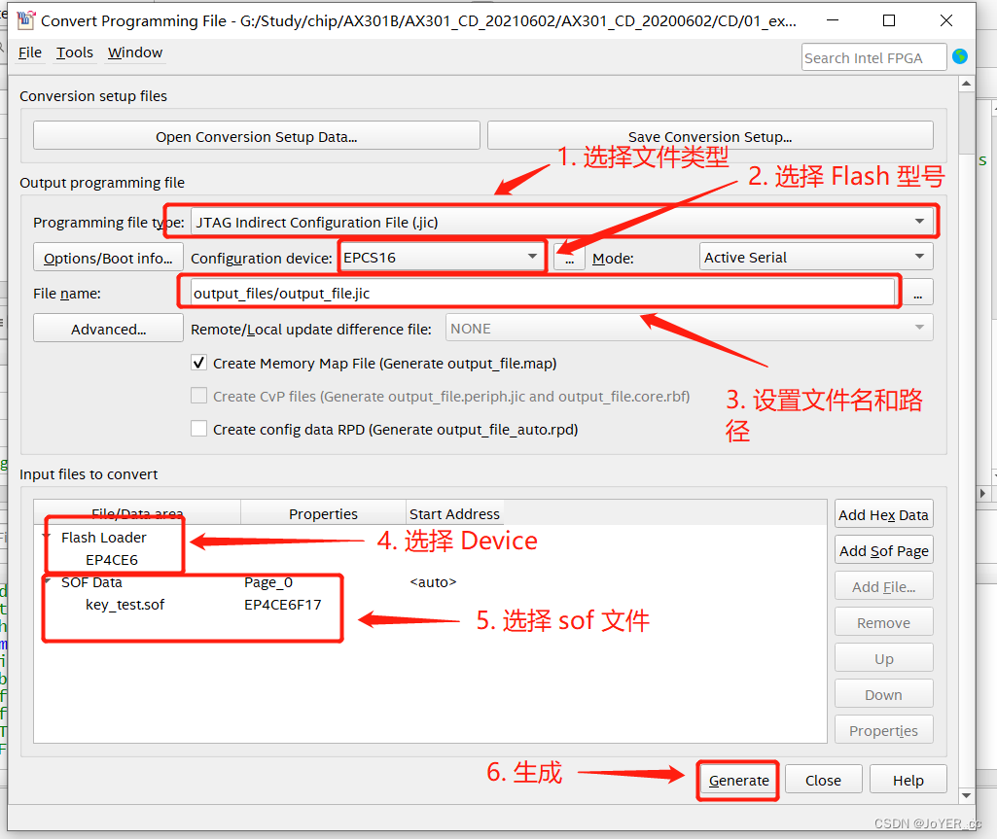Viewport: 997px width, 839px height.
Task: Open the Window menu
Action: (134, 52)
